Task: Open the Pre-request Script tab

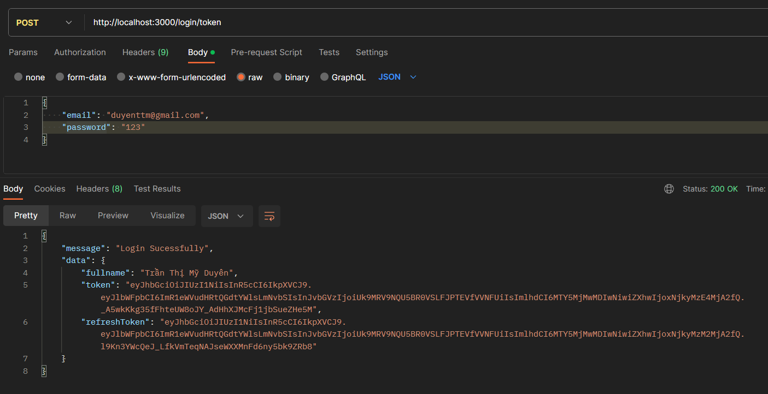Action: [266, 52]
